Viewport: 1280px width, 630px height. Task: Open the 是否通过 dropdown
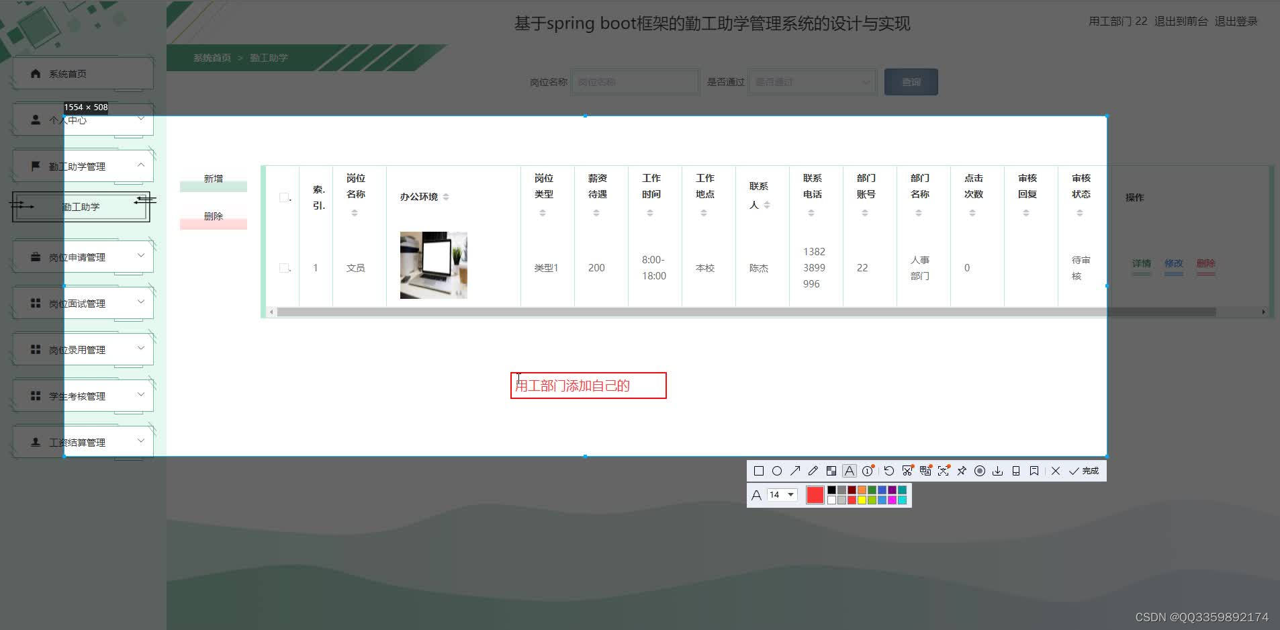(812, 82)
